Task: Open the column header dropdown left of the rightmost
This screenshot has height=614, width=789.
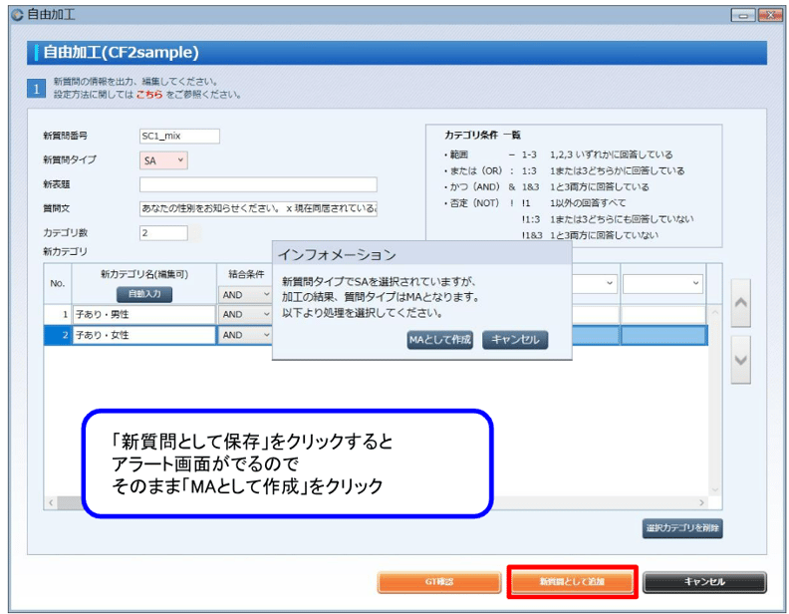Action: [595, 283]
